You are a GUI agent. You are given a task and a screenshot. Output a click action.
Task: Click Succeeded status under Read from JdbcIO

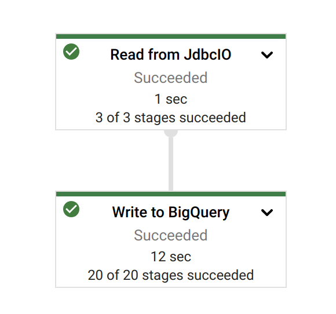point(170,78)
